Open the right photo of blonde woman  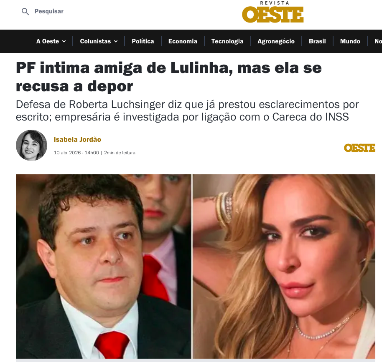click(x=284, y=266)
